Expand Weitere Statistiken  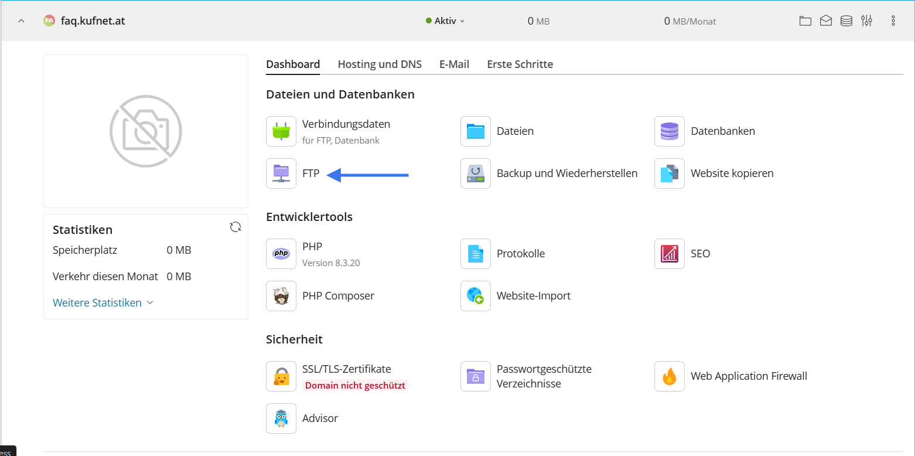(x=103, y=303)
